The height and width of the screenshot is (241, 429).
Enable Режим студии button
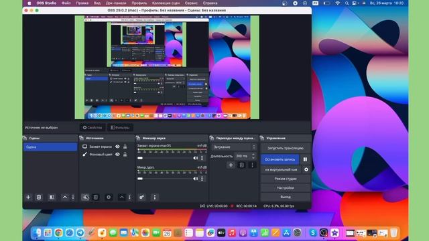pos(286,179)
